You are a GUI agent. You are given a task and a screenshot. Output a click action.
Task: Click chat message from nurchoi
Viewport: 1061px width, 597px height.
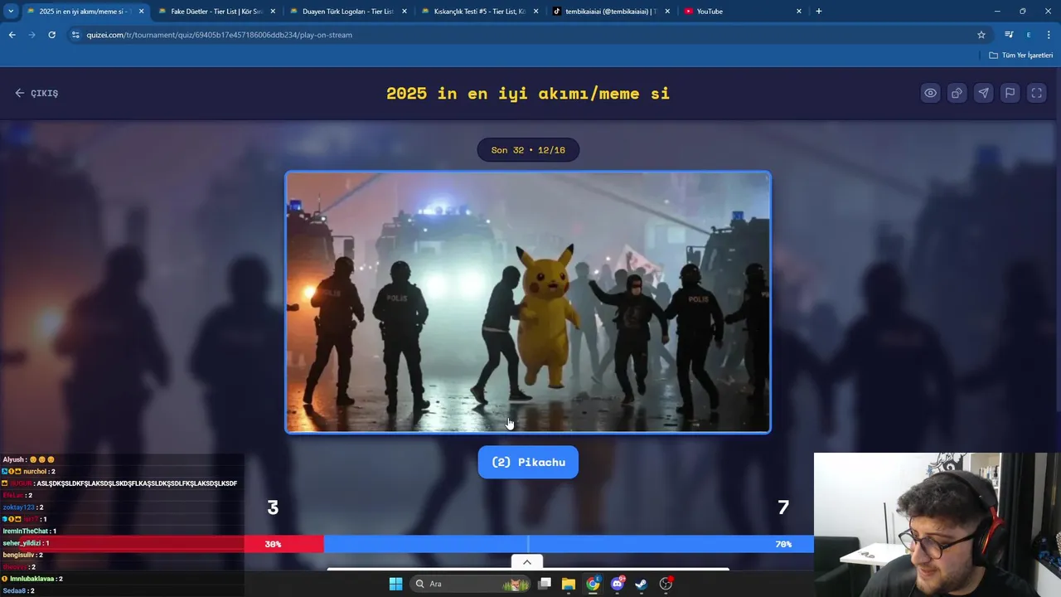[29, 471]
